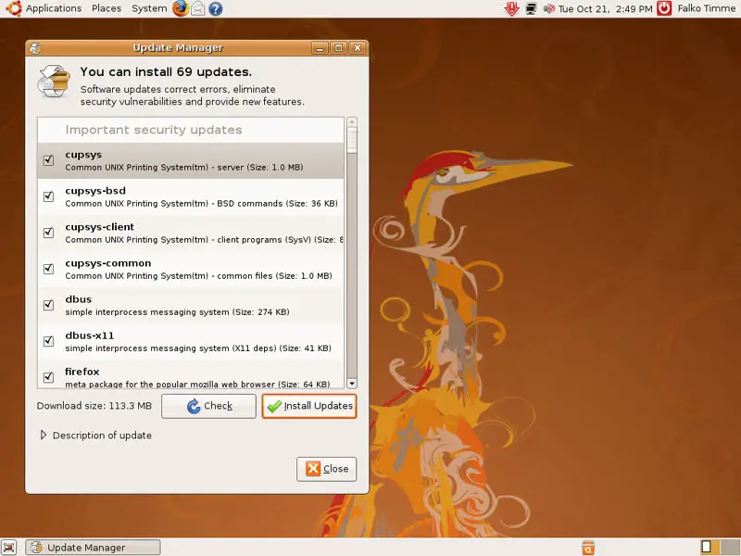741x556 pixels.
Task: Click the 'You can install 69 updates.' heading
Action: coord(166,72)
